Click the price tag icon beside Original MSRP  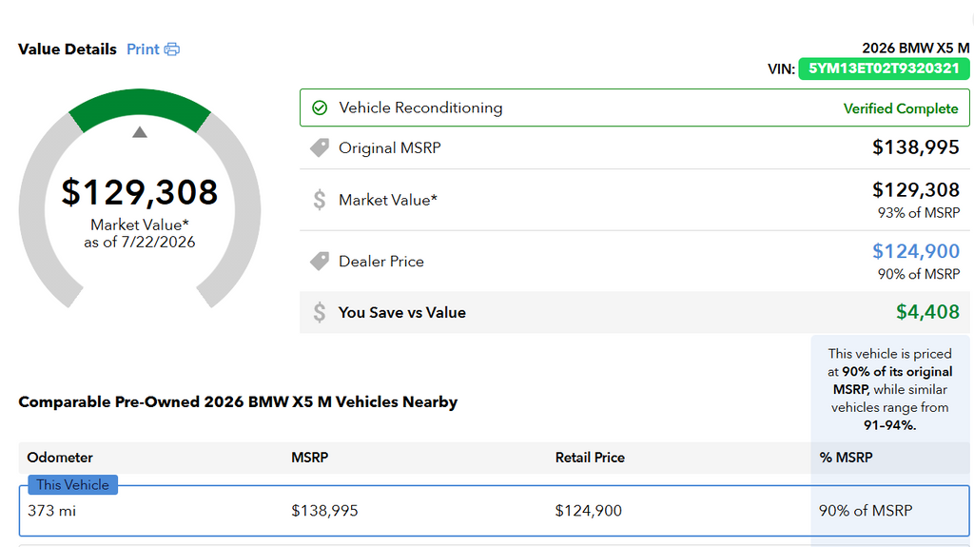[x=320, y=148]
